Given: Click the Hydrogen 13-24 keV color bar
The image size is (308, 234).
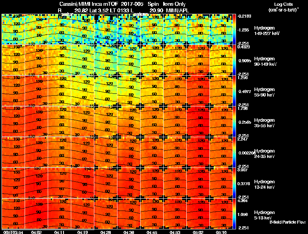Looking at the screenshot, I should coord(234,183).
